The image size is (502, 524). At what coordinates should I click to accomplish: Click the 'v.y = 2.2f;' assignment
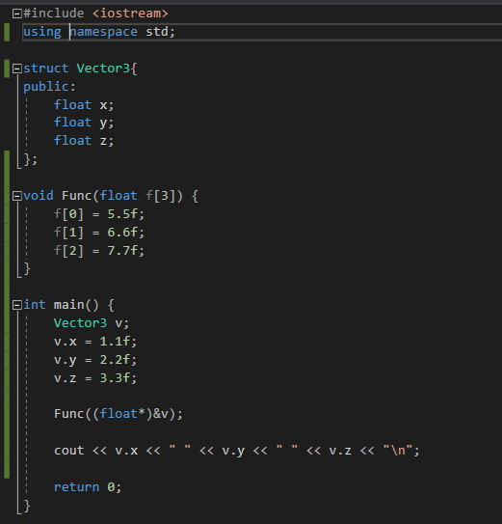coord(95,360)
